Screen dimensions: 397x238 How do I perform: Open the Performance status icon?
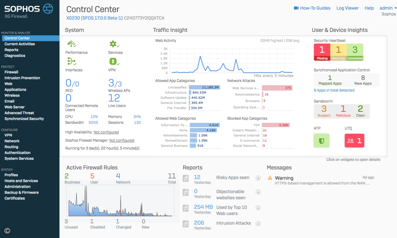click(x=72, y=44)
